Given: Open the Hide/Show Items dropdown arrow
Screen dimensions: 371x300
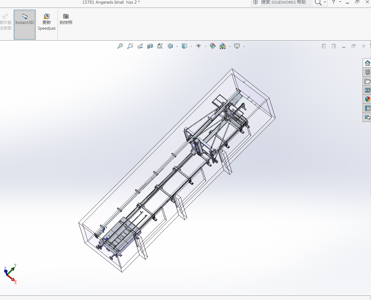Looking at the screenshot, I should click(205, 46).
